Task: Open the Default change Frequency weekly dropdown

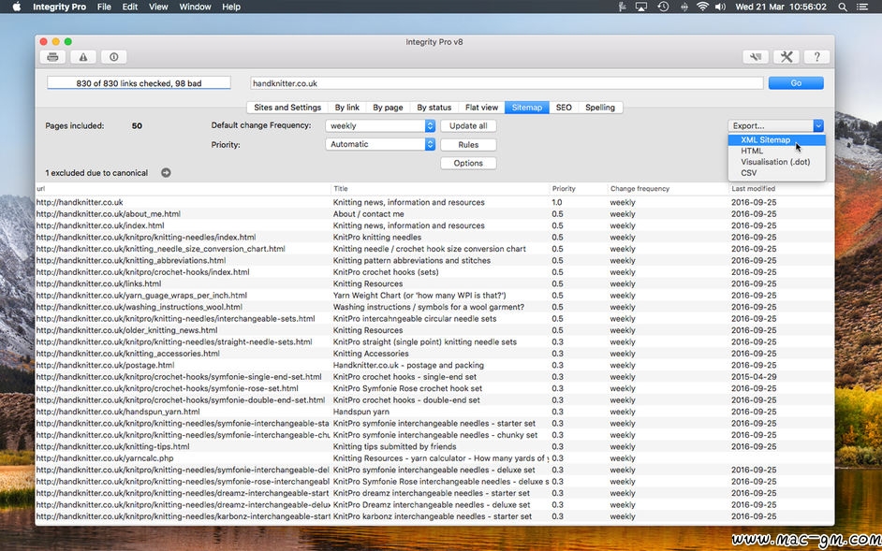Action: (380, 126)
